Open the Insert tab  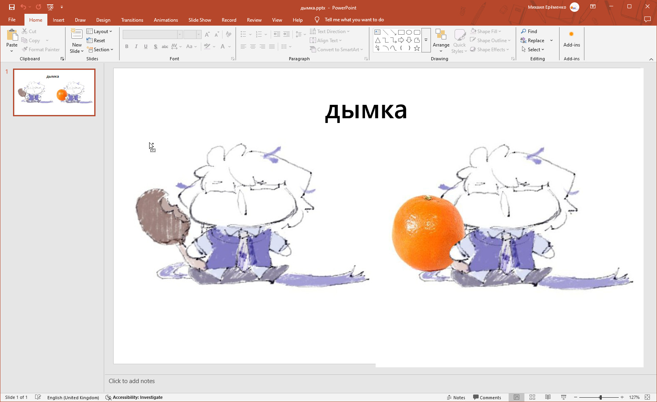coord(58,20)
